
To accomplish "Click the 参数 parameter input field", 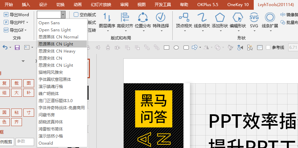I will (x=25, y=142).
